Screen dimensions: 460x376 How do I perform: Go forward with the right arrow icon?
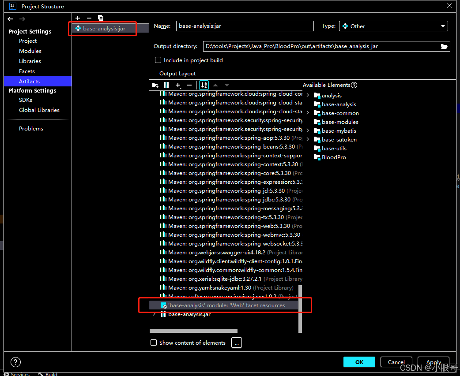click(23, 19)
